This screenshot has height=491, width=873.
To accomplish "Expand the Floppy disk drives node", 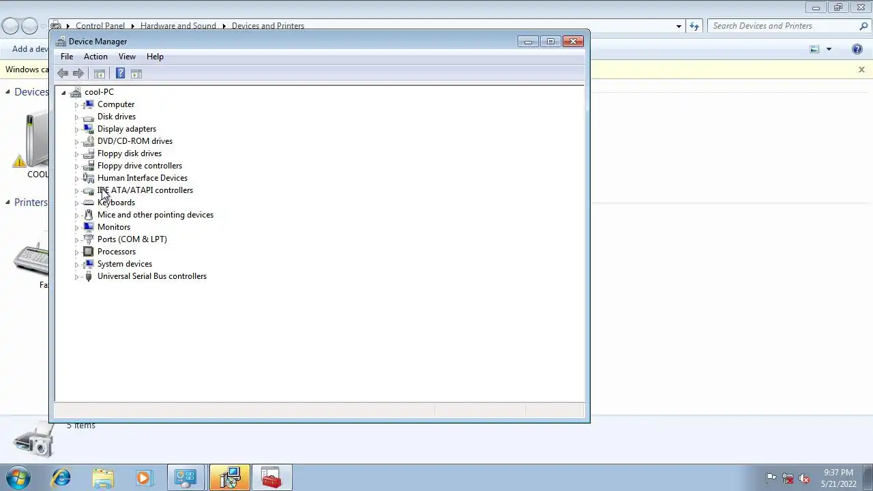I will [x=76, y=154].
